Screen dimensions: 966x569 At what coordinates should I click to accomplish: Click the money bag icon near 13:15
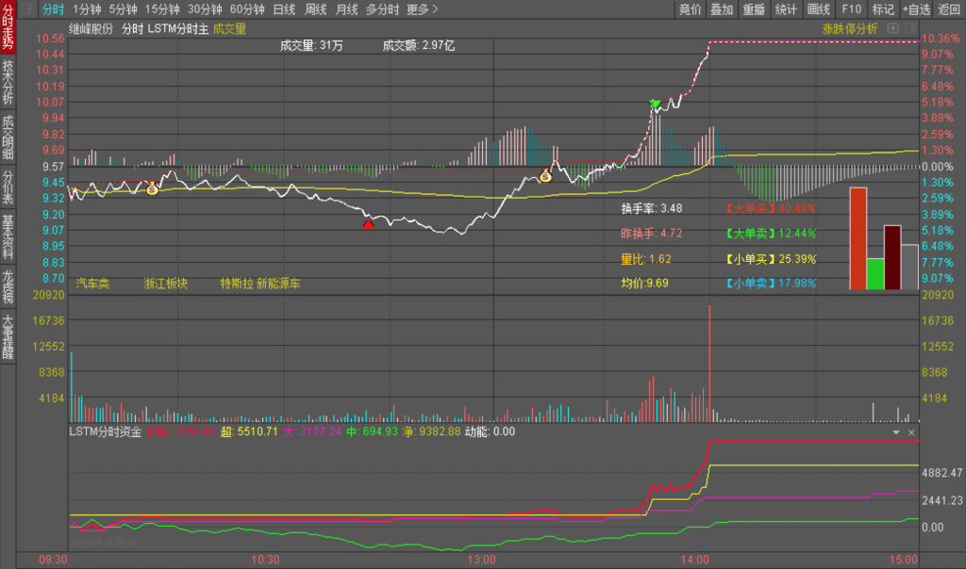point(545,175)
